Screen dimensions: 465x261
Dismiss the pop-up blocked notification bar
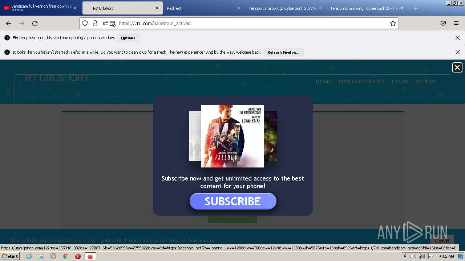click(x=458, y=38)
